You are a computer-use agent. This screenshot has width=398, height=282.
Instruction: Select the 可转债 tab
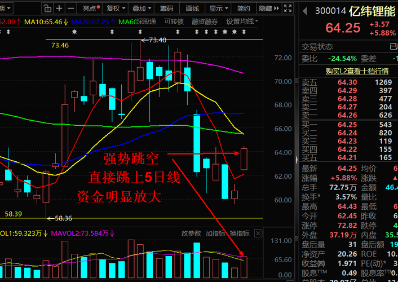tap(174, 22)
